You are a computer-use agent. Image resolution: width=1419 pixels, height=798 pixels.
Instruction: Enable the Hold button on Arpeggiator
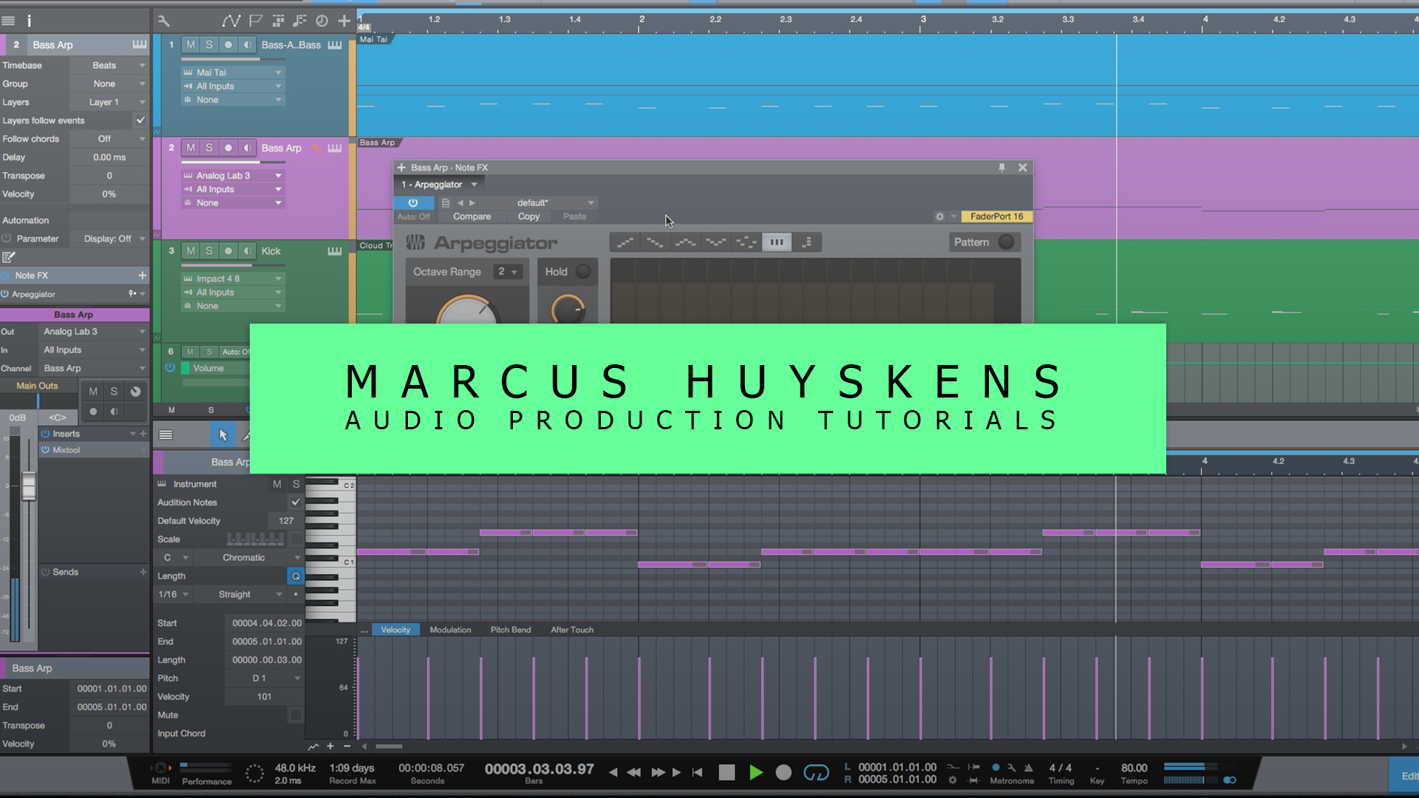coord(583,272)
